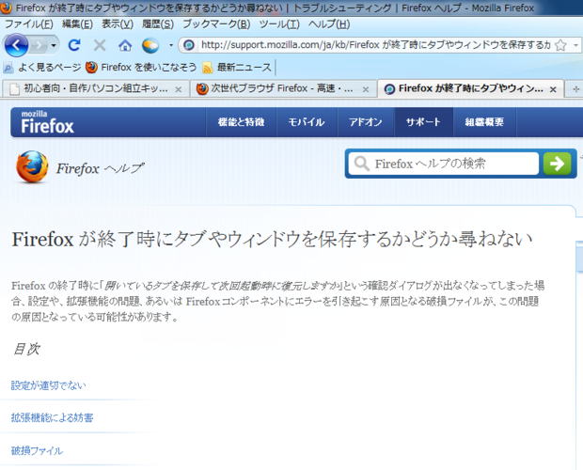Go to the home page icon
Viewport: 583px width, 470px height.
click(x=125, y=45)
